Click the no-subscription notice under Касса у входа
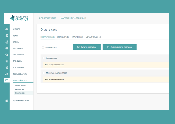Screen dimensions: 175x124 (x=106, y=65)
